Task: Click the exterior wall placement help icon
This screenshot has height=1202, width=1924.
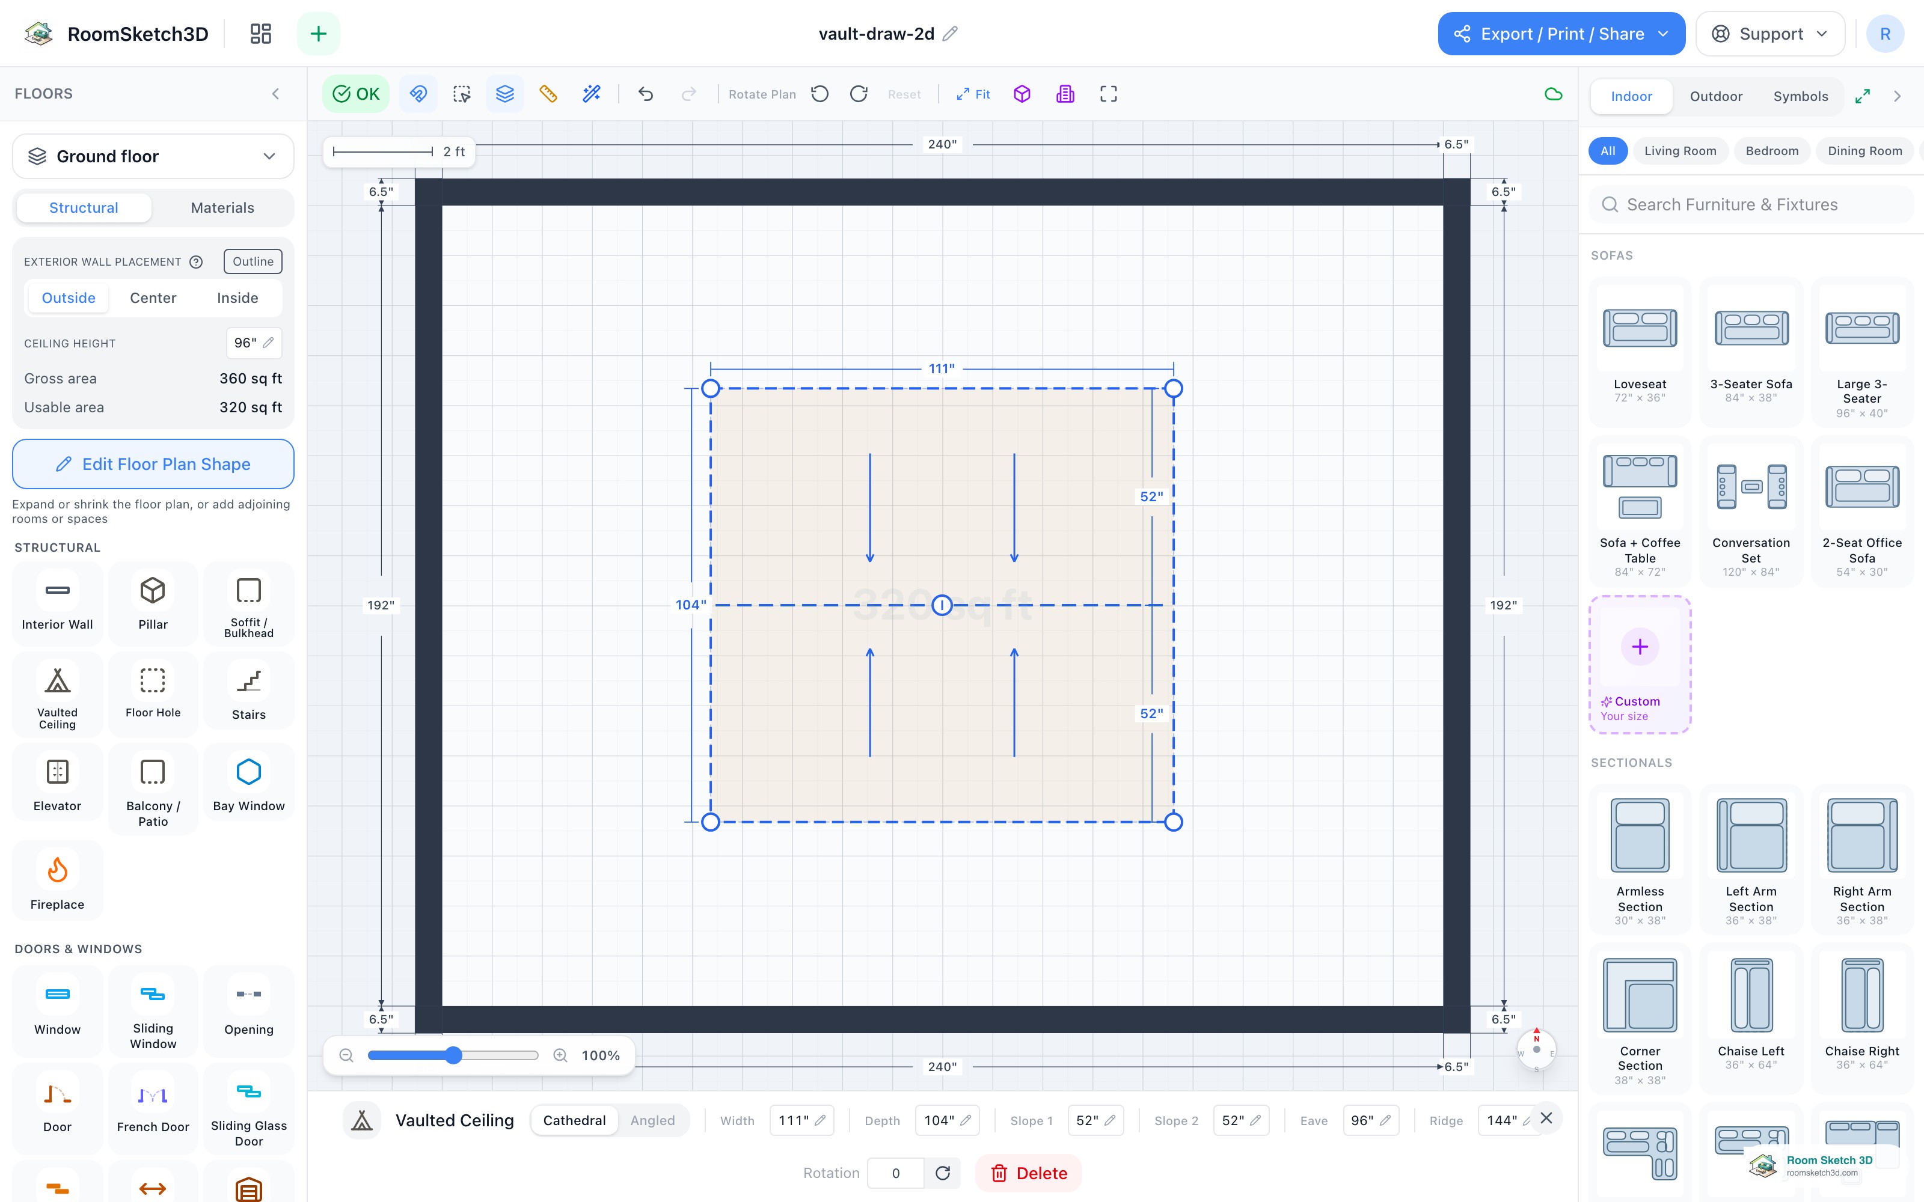Action: [x=195, y=261]
